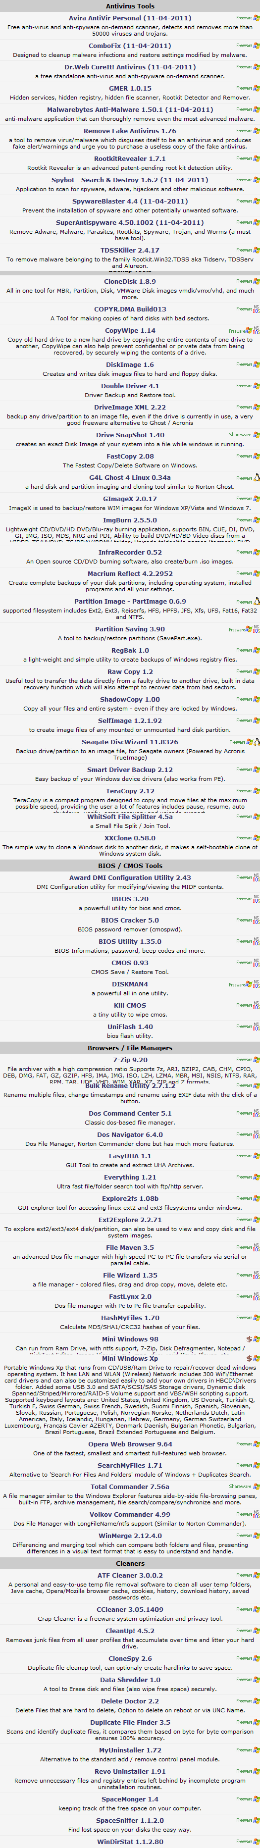Click the Windows icon beside Avira AntiVir Personal
Viewport: 260px width, 1848px height.
point(257,19)
